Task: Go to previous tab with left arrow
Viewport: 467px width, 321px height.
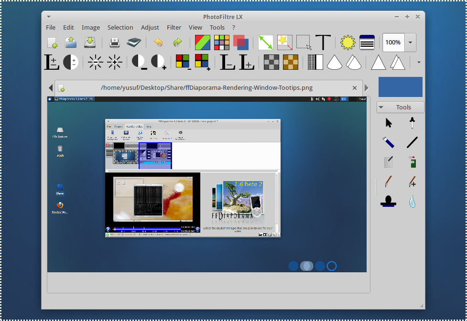Action: [51, 88]
